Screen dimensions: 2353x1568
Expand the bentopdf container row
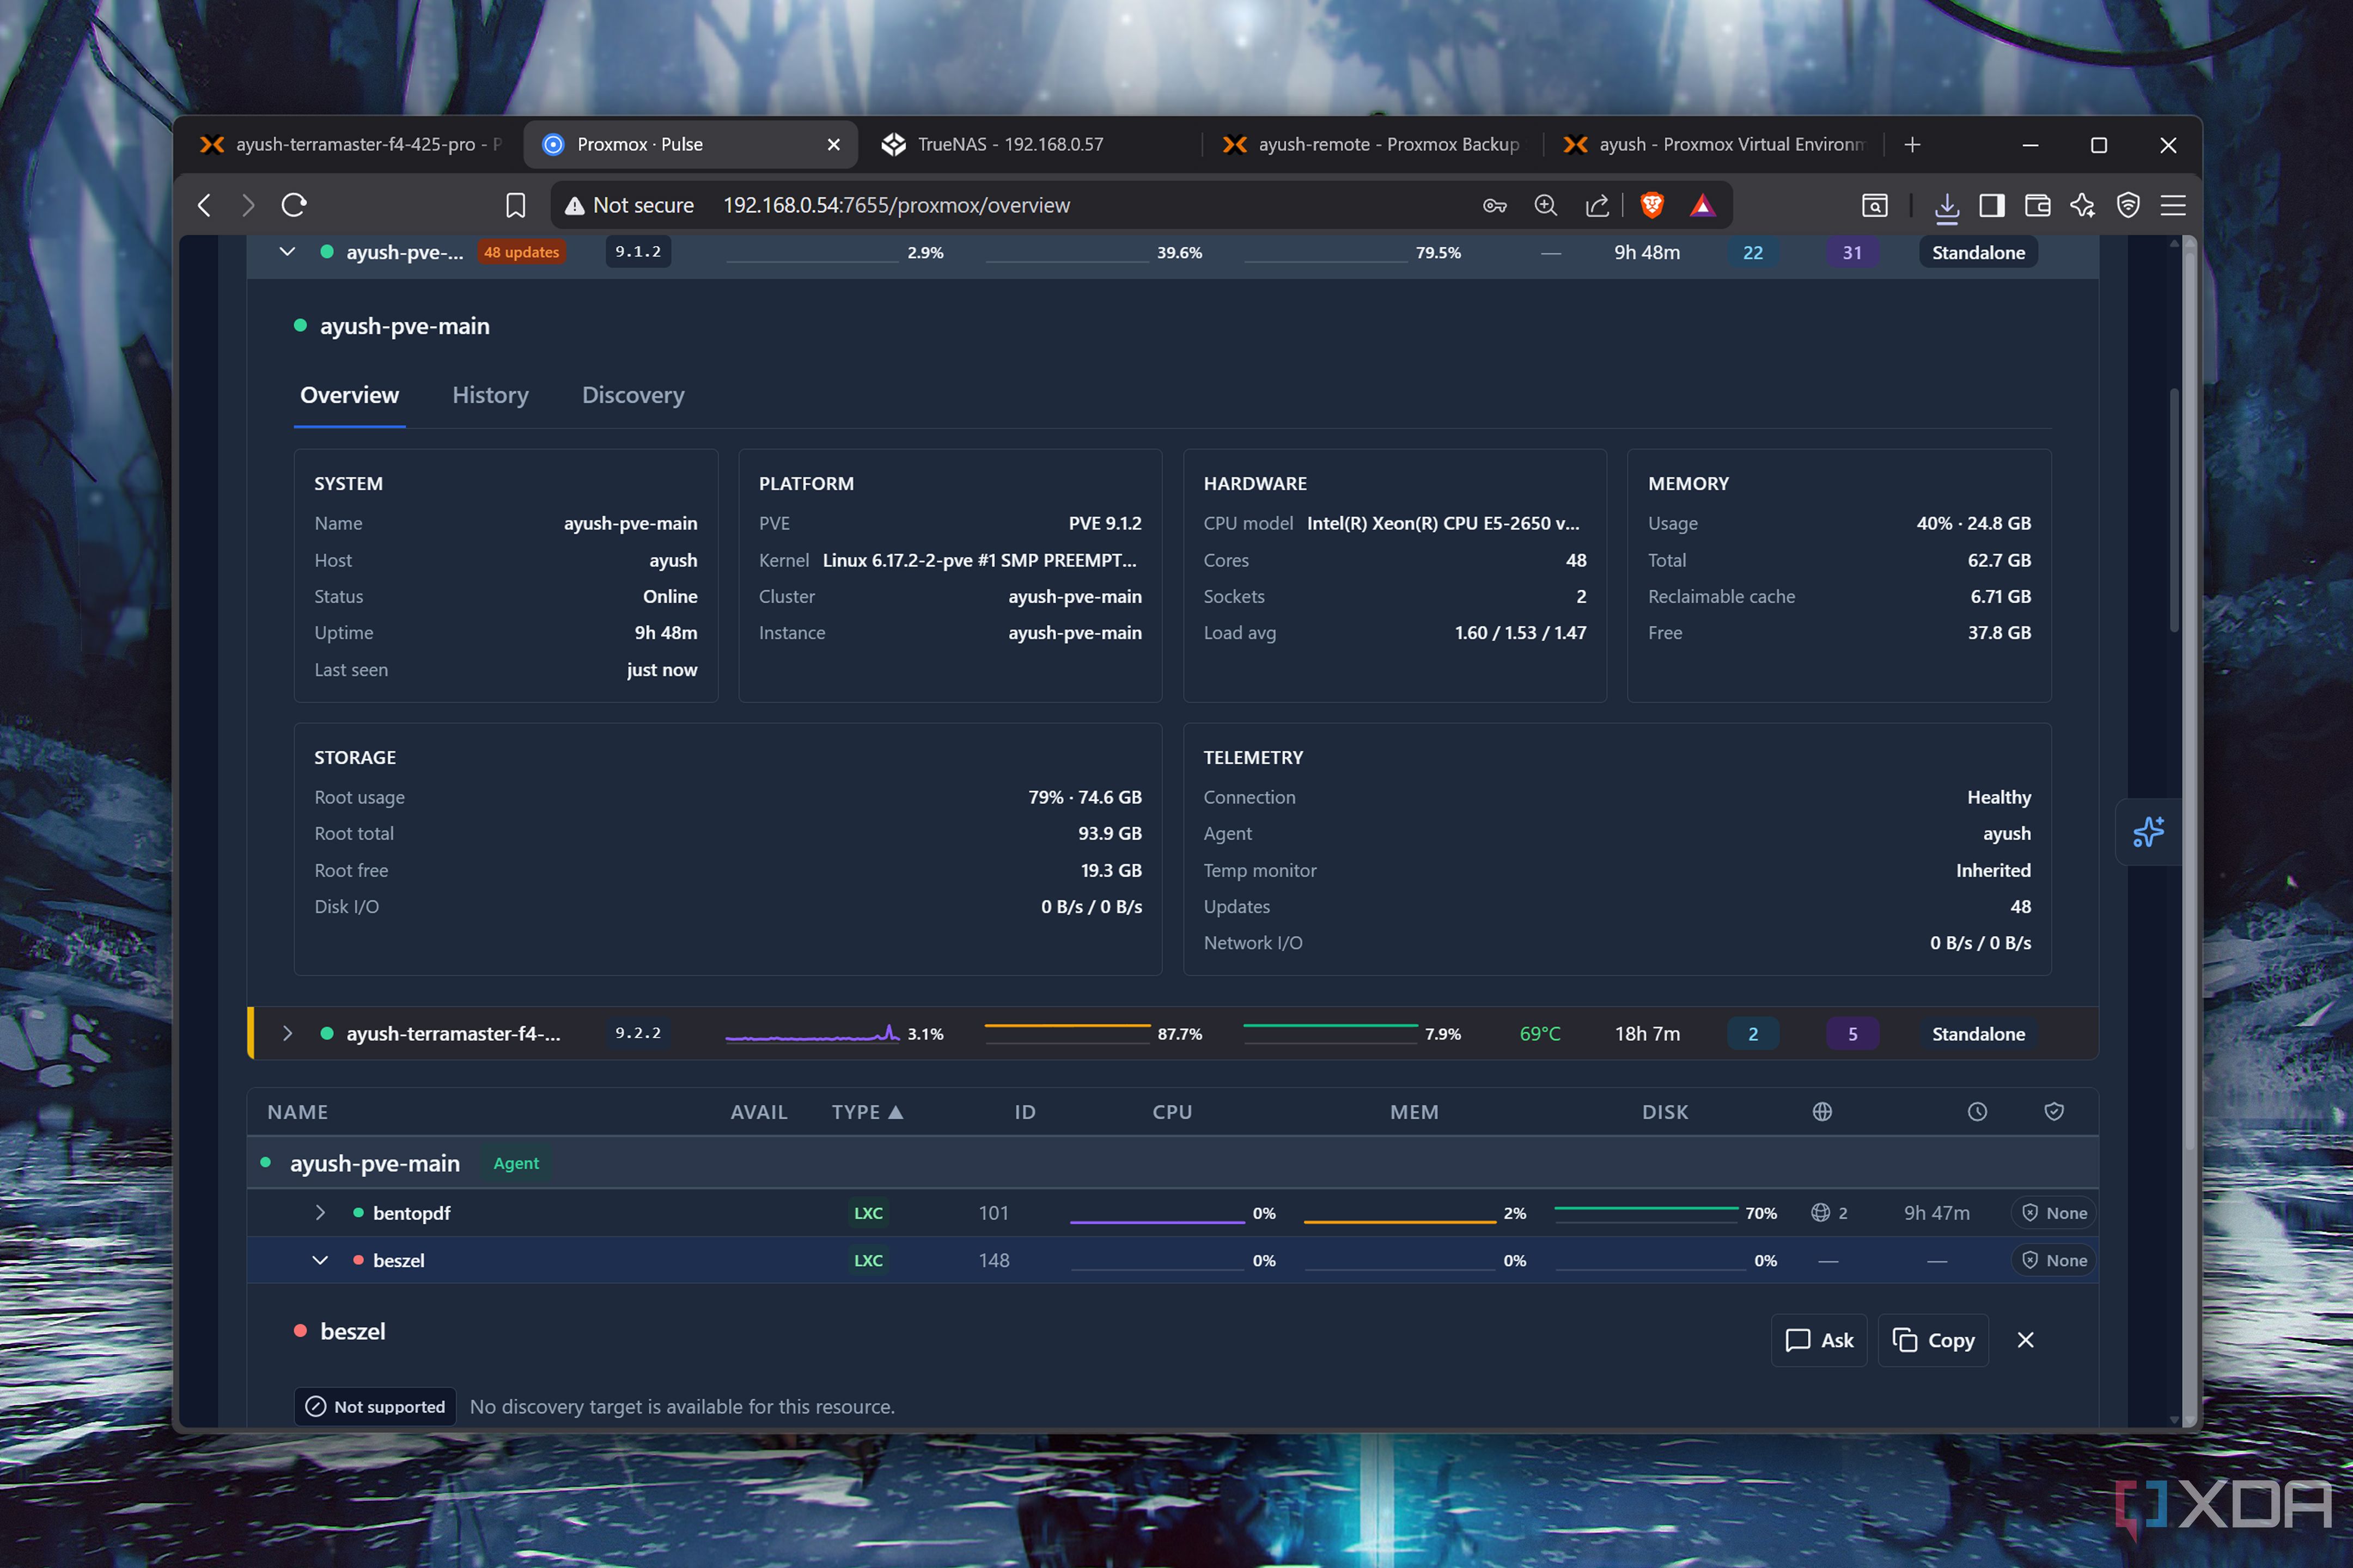[320, 1212]
